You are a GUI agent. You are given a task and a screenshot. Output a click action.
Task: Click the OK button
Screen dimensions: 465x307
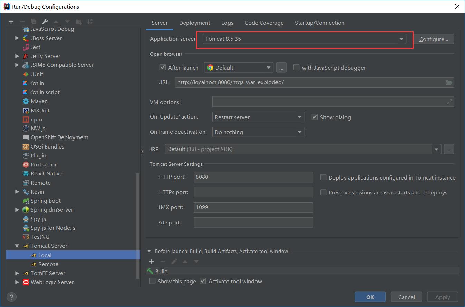[x=370, y=297]
